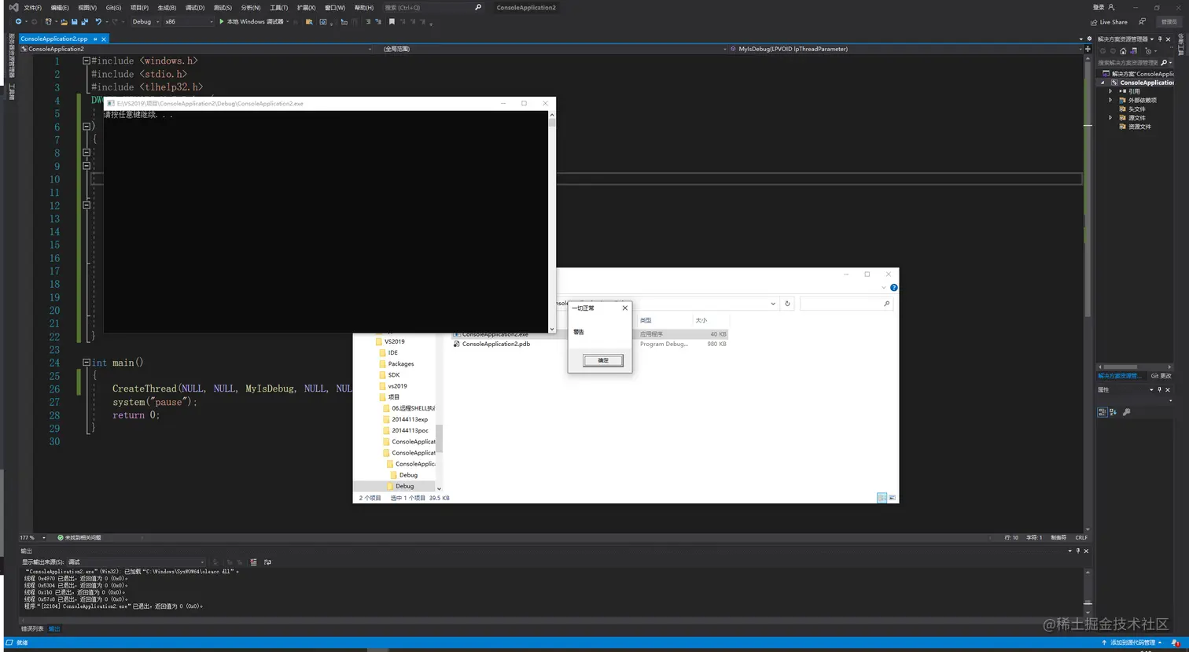
Task: Click the bookmark toggle icon in toolbar
Action: click(392, 22)
